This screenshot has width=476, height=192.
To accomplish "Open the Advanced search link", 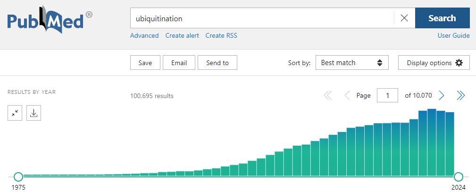I will (144, 35).
